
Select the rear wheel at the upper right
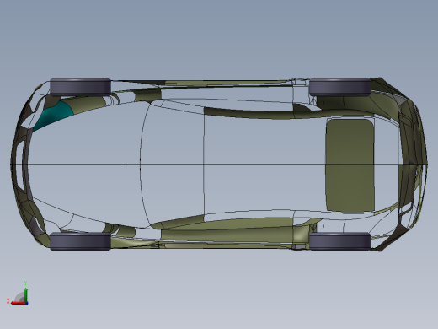pyautogui.click(x=339, y=87)
